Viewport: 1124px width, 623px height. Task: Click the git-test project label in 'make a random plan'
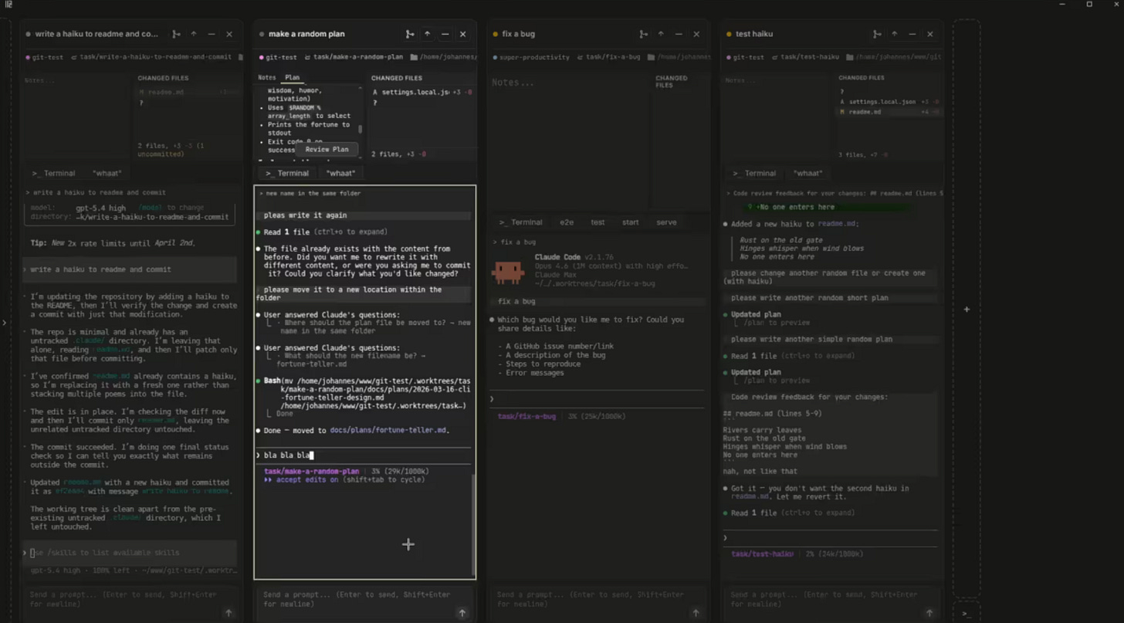click(278, 57)
